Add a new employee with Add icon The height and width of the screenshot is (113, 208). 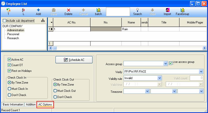(38, 10)
